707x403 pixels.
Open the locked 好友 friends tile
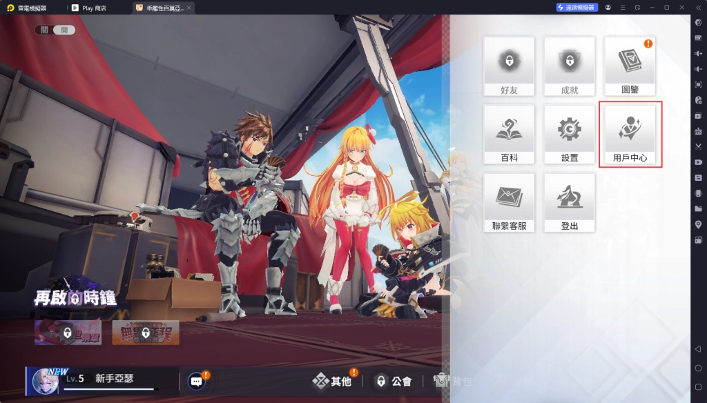click(509, 66)
